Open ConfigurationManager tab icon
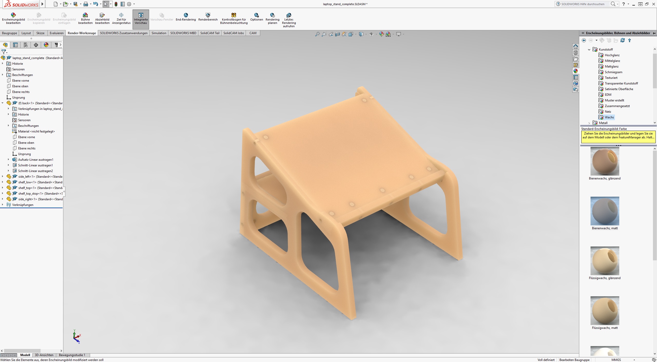Image resolution: width=657 pixels, height=362 pixels. pos(26,45)
